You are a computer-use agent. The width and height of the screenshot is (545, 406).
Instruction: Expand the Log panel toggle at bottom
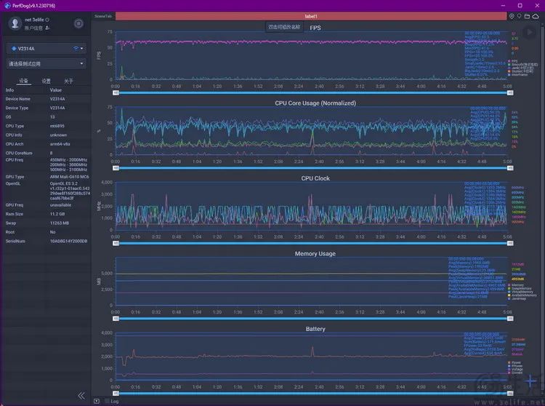(x=97, y=401)
